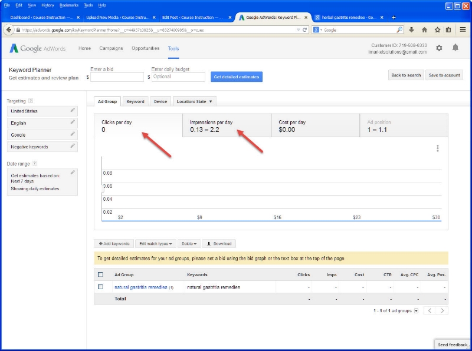Screen dimensions: 472x351
Task: Click the AdWords settings gear icon
Action: 439,48
